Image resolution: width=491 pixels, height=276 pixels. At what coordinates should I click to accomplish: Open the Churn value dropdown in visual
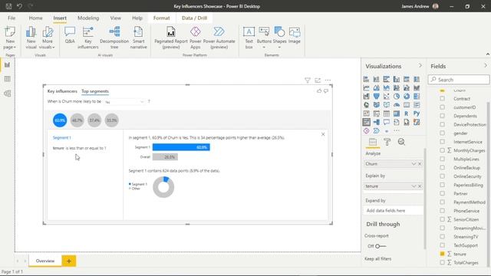click(124, 102)
